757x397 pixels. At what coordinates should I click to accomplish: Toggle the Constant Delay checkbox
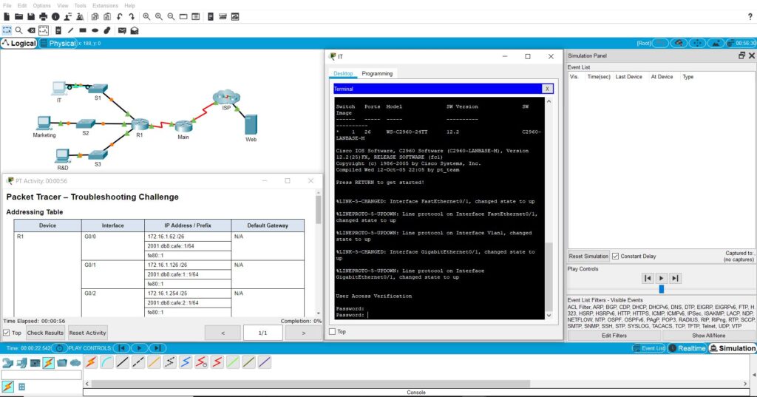pos(616,257)
